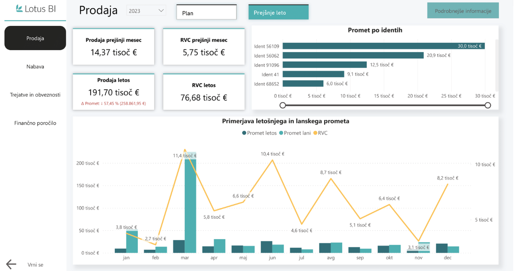Open the 2023 year dropdown
The height and width of the screenshot is (271, 518).
(146, 11)
